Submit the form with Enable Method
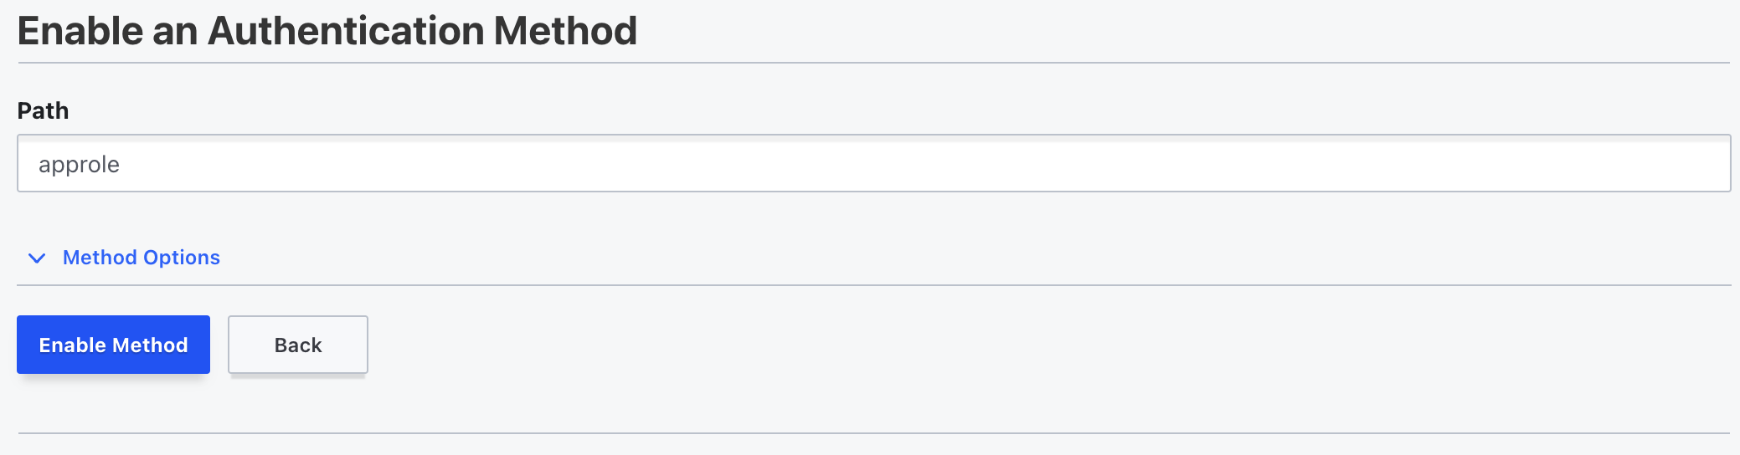This screenshot has width=1740, height=455. tap(113, 345)
